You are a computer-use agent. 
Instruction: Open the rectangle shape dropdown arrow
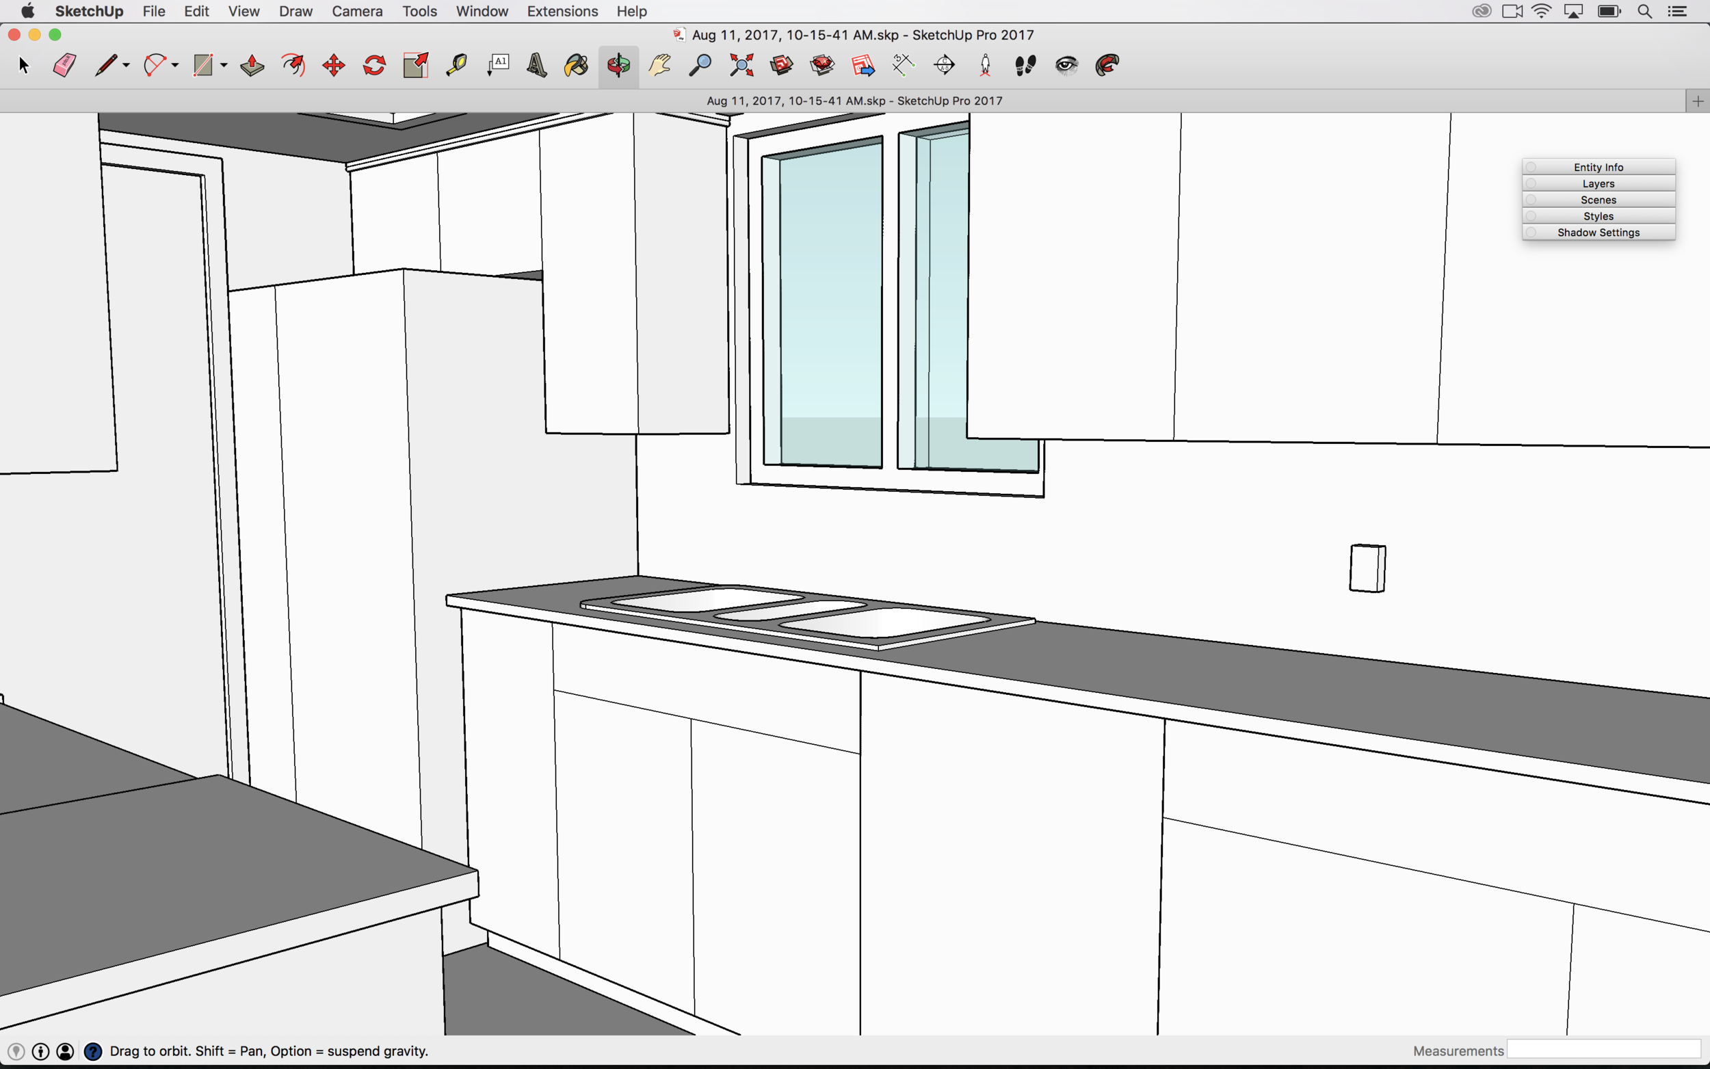(x=224, y=66)
